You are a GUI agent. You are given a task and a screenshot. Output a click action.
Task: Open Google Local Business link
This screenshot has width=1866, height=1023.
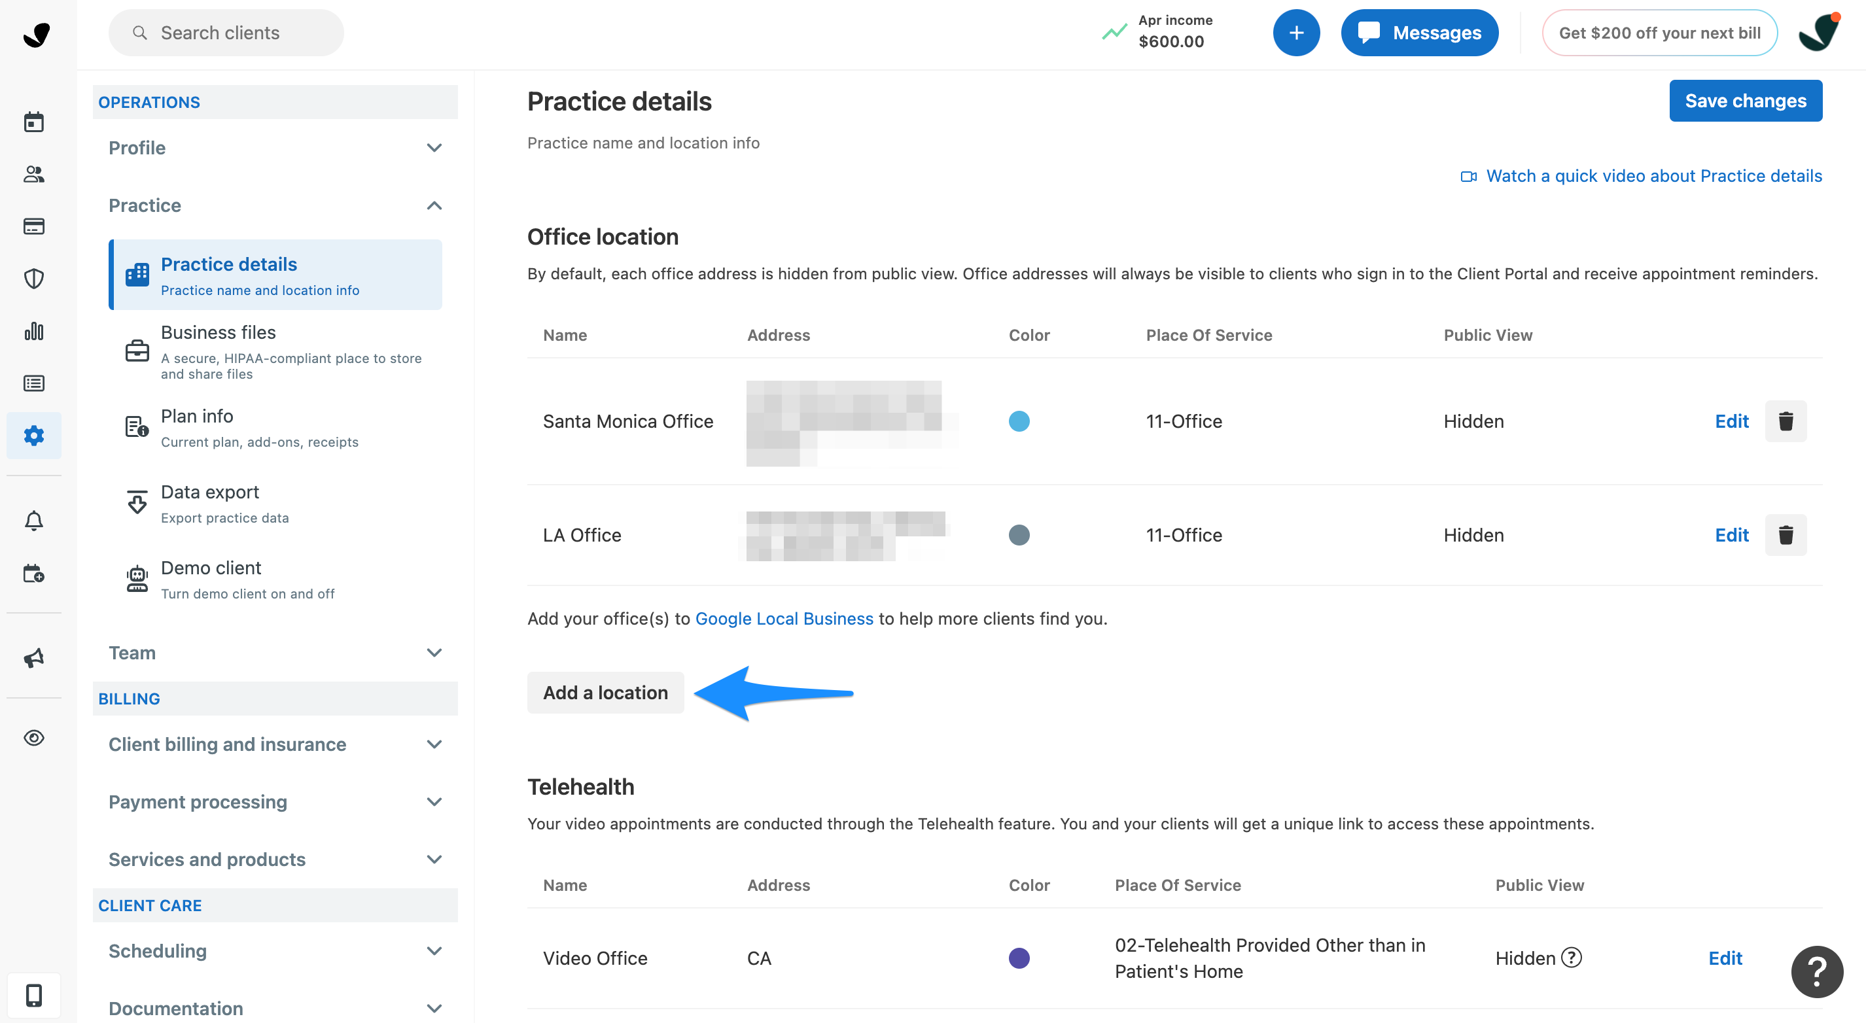coord(784,619)
